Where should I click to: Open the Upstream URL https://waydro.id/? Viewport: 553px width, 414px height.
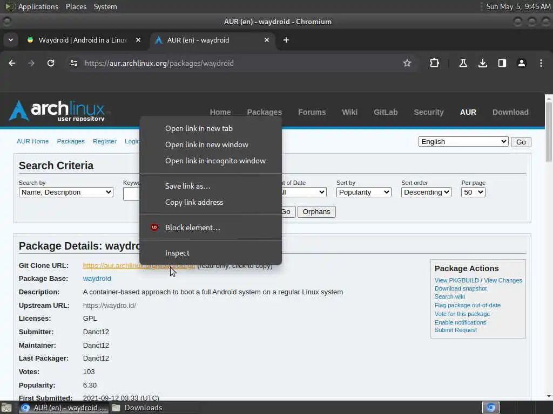click(x=110, y=306)
